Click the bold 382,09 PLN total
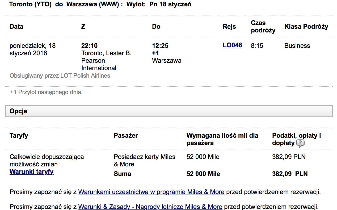 click(x=290, y=174)
